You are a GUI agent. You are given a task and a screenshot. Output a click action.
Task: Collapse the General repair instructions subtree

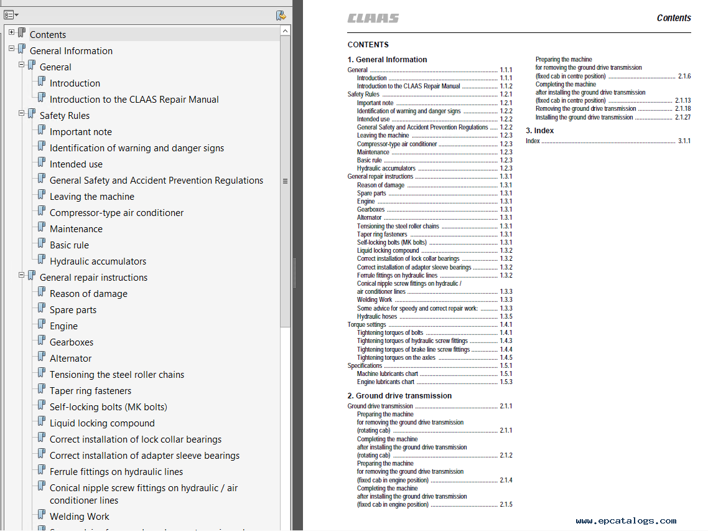(x=21, y=275)
